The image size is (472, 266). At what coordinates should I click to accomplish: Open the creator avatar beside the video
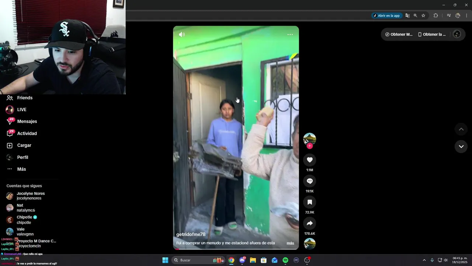310,139
